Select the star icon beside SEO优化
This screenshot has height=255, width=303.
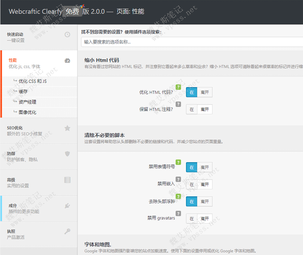pyautogui.click(x=67, y=128)
